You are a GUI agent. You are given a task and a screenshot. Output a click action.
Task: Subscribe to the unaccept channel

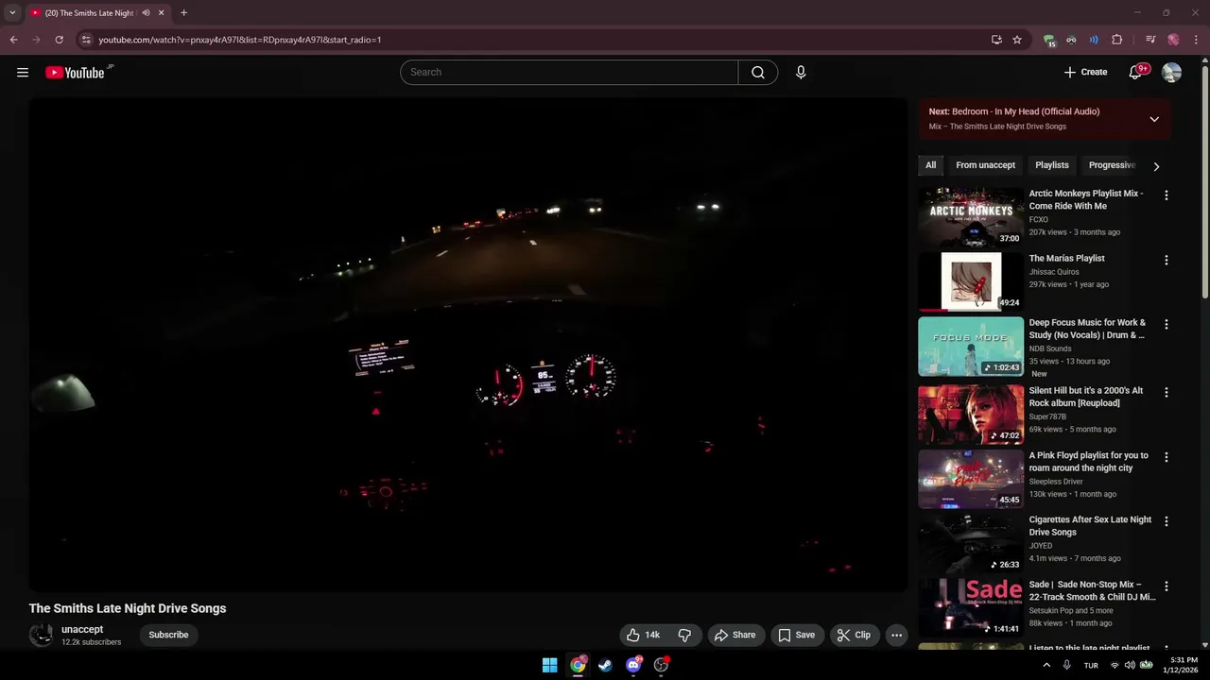tap(168, 635)
